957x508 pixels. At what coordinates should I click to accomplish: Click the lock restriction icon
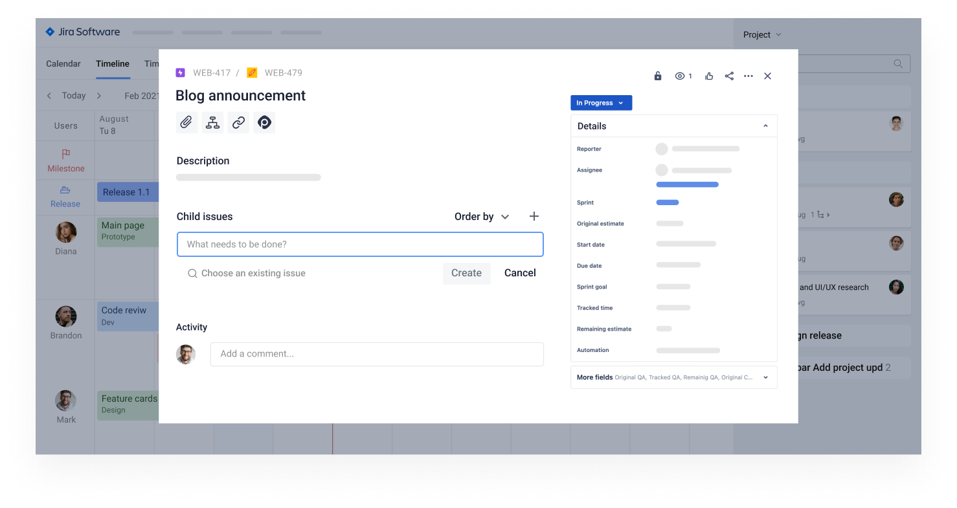tap(658, 76)
